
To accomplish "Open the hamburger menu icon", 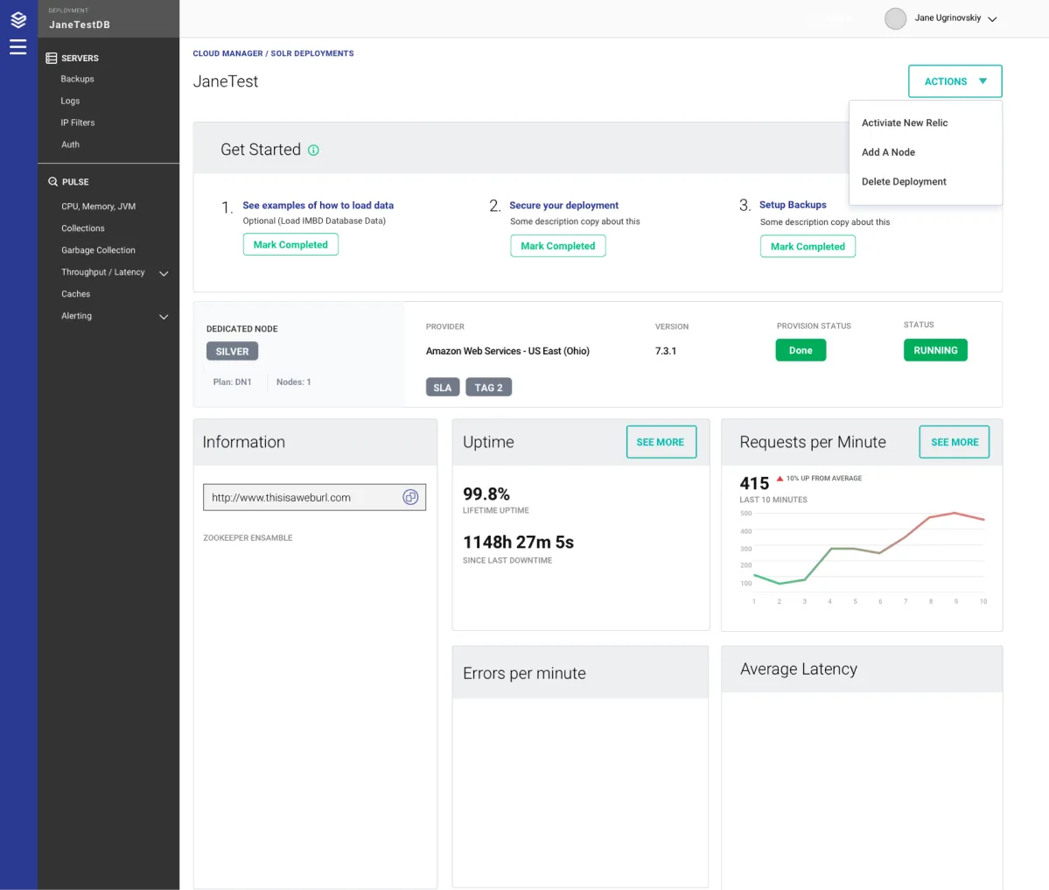I will [x=18, y=47].
